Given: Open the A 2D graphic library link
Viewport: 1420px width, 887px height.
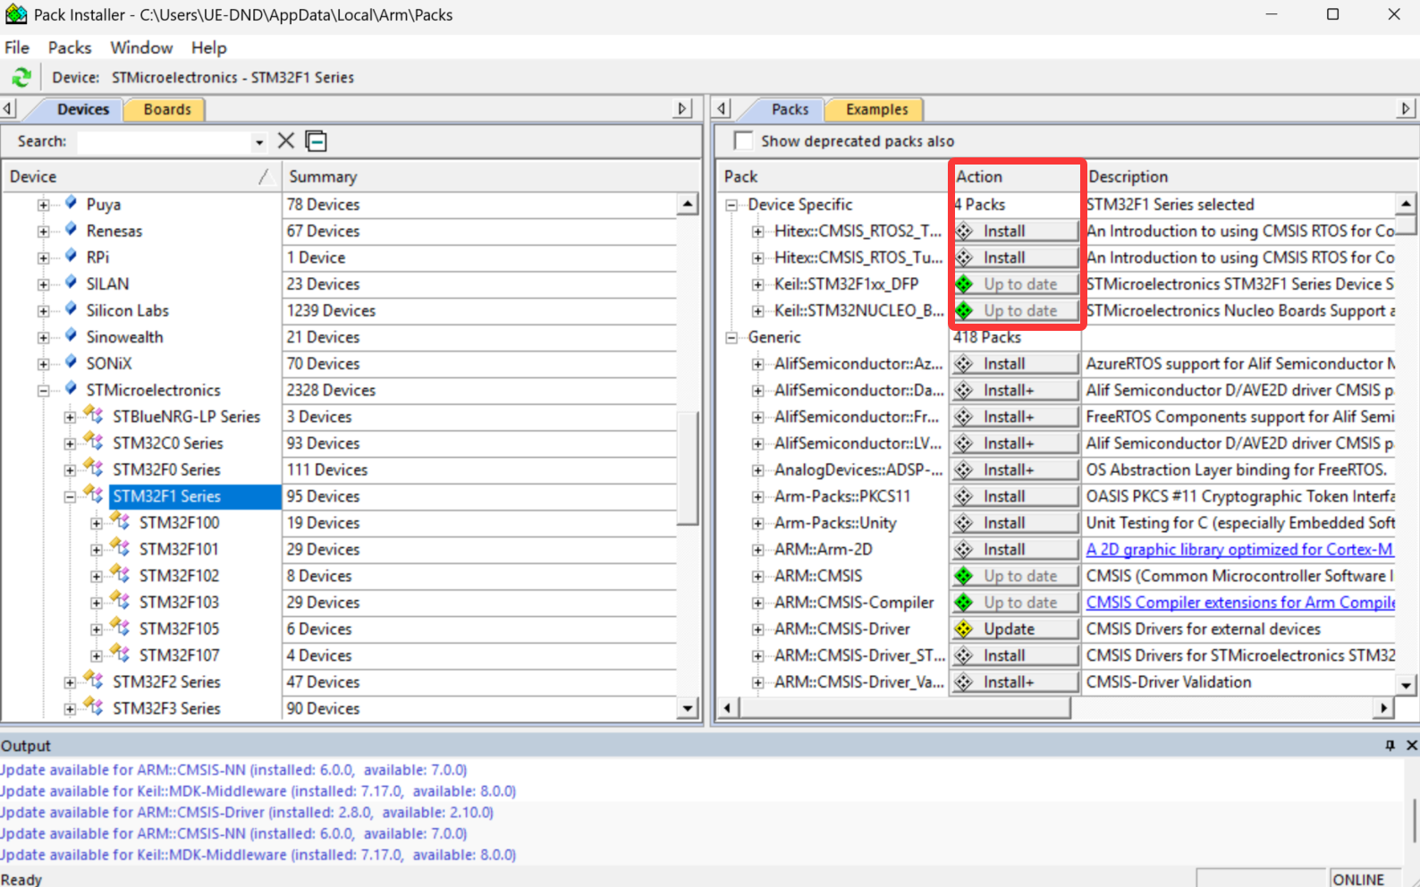Looking at the screenshot, I should (1239, 549).
